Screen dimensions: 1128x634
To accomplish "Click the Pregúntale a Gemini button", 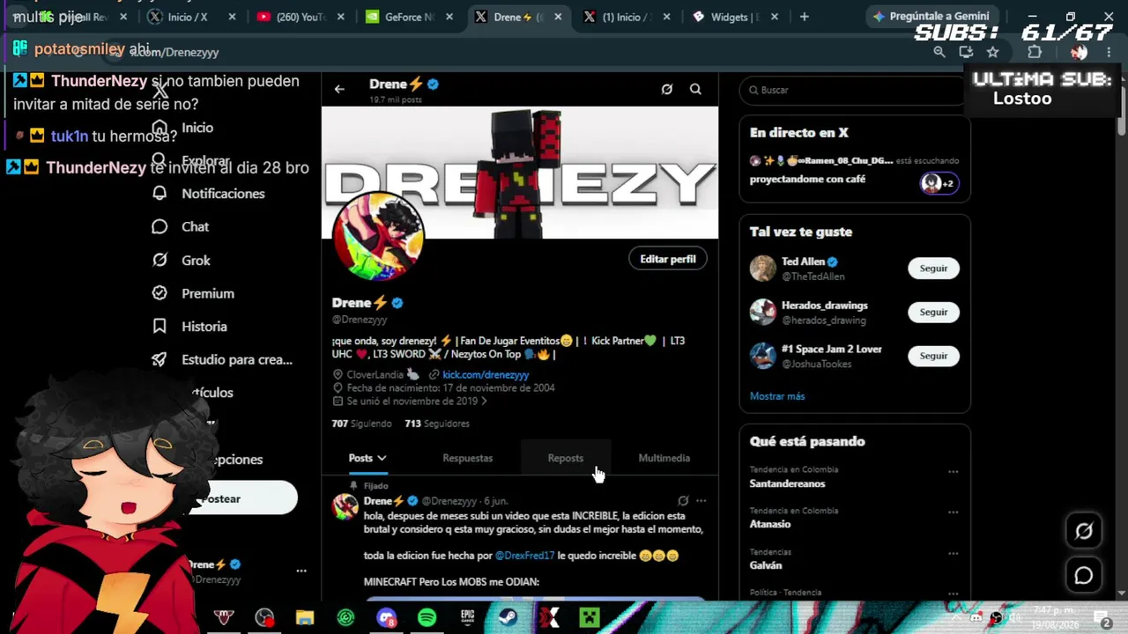I will [x=931, y=17].
